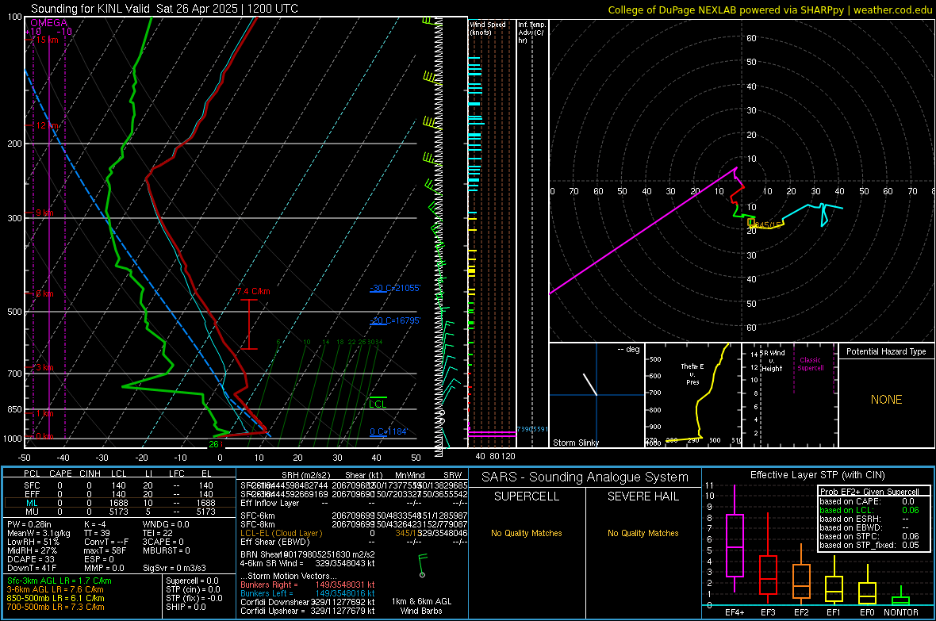
Task: Click No Quality Matches under SEVERE HAIL
Action: (643, 533)
